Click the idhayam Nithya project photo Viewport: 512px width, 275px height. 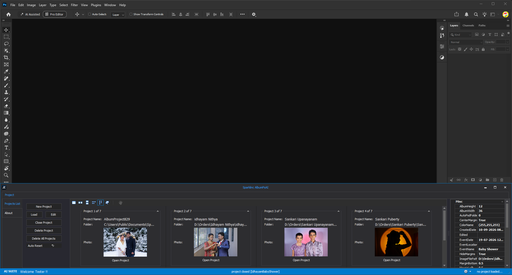[215, 242]
